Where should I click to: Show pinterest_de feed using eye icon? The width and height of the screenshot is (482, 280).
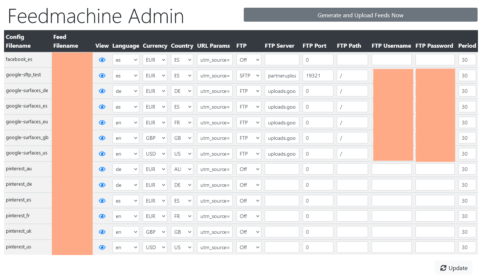click(x=102, y=185)
